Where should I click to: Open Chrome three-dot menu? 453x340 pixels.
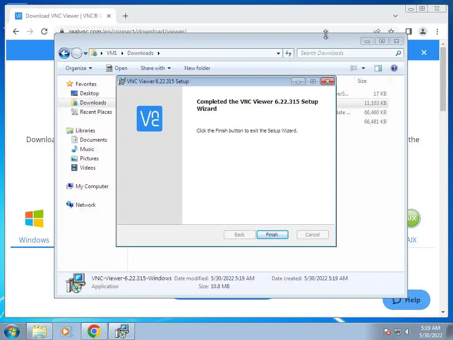click(x=438, y=31)
